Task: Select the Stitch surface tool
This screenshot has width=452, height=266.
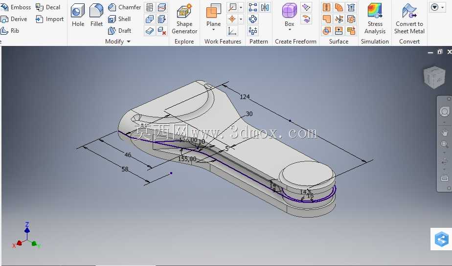Action: [326, 7]
